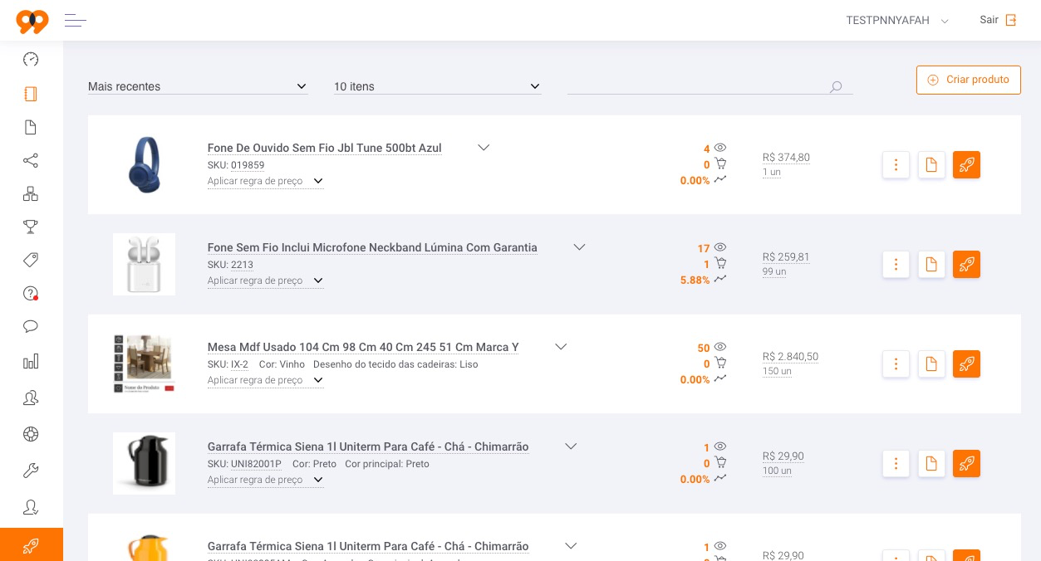The width and height of the screenshot is (1041, 561).
Task: Click the conversion rate 5.88%
Action: tap(695, 280)
